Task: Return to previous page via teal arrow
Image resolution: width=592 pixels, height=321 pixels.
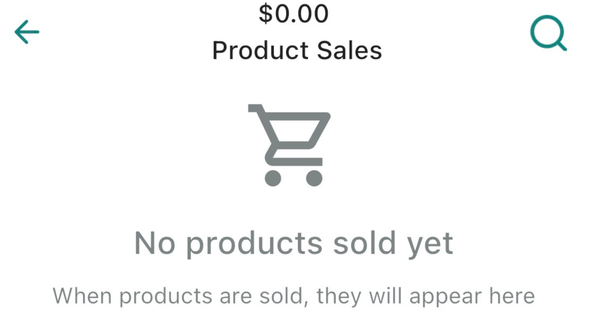Action: point(27,32)
